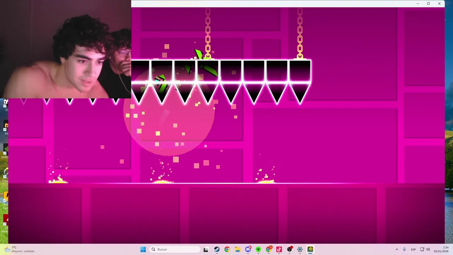Image resolution: width=453 pixels, height=255 pixels.
Task: Minimize the Geometry Dash window
Action: click(x=418, y=4)
